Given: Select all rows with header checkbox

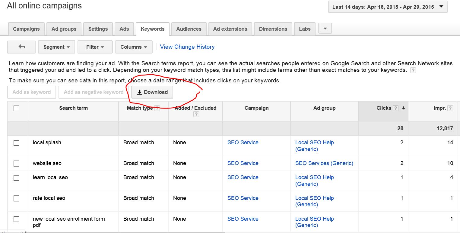Looking at the screenshot, I should point(17,108).
